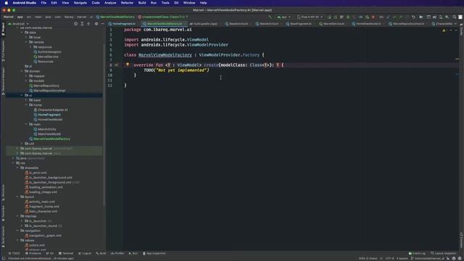Open the Navigate menu

(x=80, y=3)
